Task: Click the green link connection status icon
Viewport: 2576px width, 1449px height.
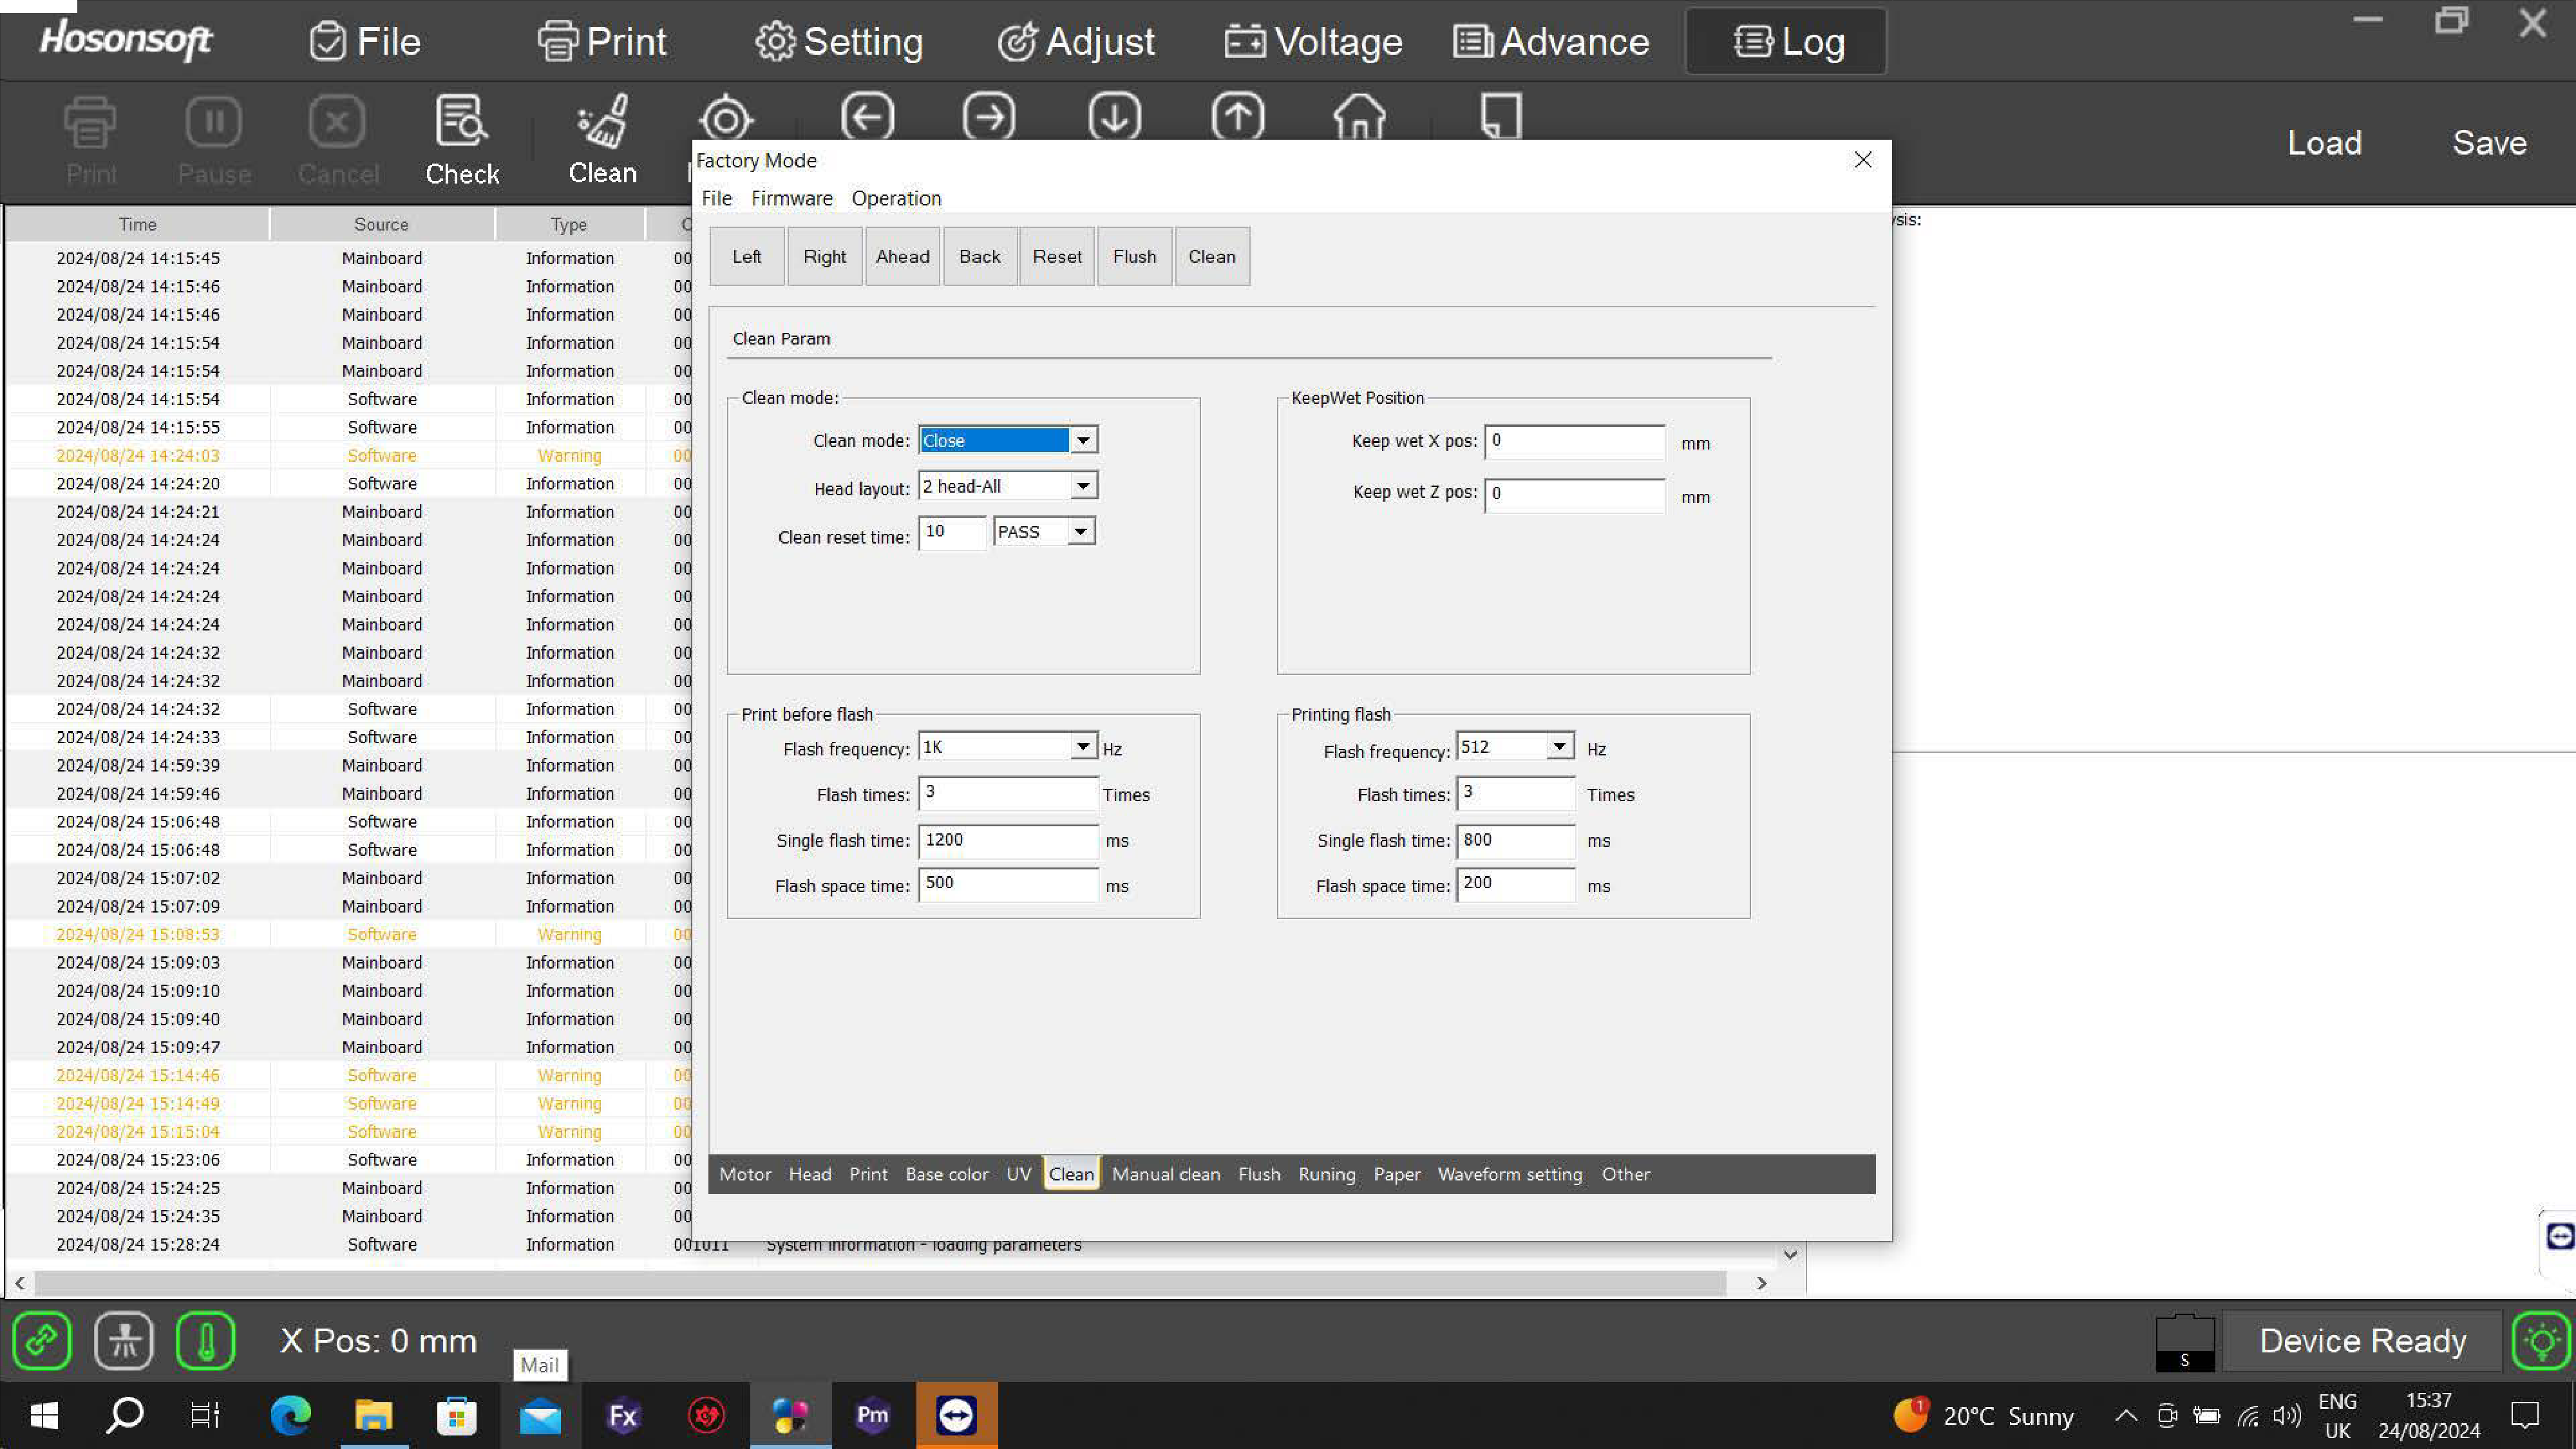Action: click(x=42, y=1340)
